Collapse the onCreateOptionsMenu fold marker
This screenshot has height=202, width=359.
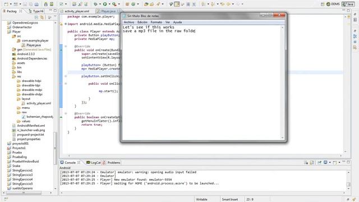coord(66,113)
